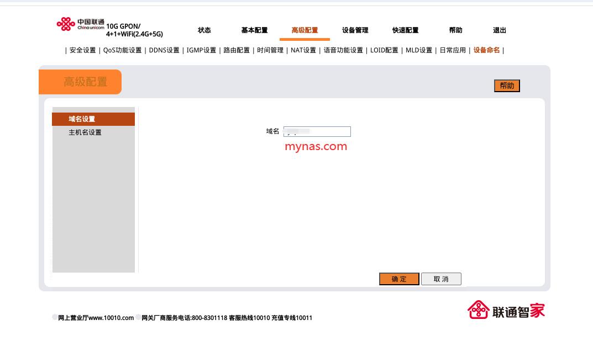Switch to the 状态 tab
The height and width of the screenshot is (341, 593).
204,30
